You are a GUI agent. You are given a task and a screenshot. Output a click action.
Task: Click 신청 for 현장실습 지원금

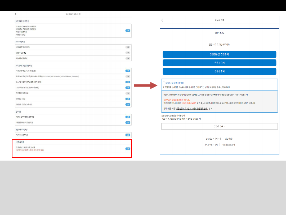pyautogui.click(x=128, y=99)
